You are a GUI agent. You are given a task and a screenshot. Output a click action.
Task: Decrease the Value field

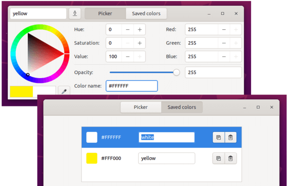point(128,57)
